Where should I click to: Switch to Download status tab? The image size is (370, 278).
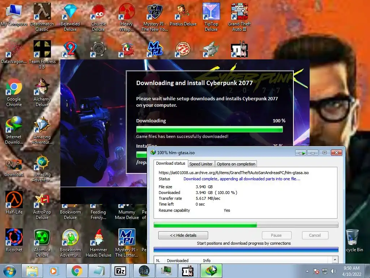pyautogui.click(x=171, y=163)
